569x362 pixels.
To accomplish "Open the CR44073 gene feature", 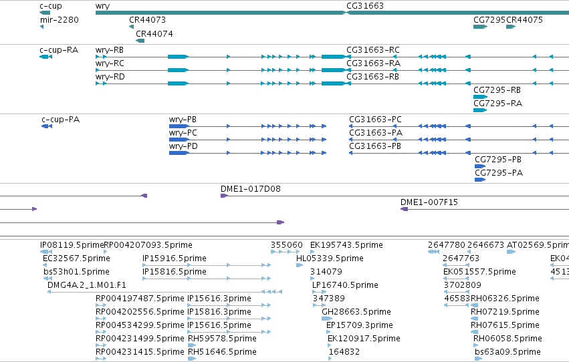I will tap(131, 27).
